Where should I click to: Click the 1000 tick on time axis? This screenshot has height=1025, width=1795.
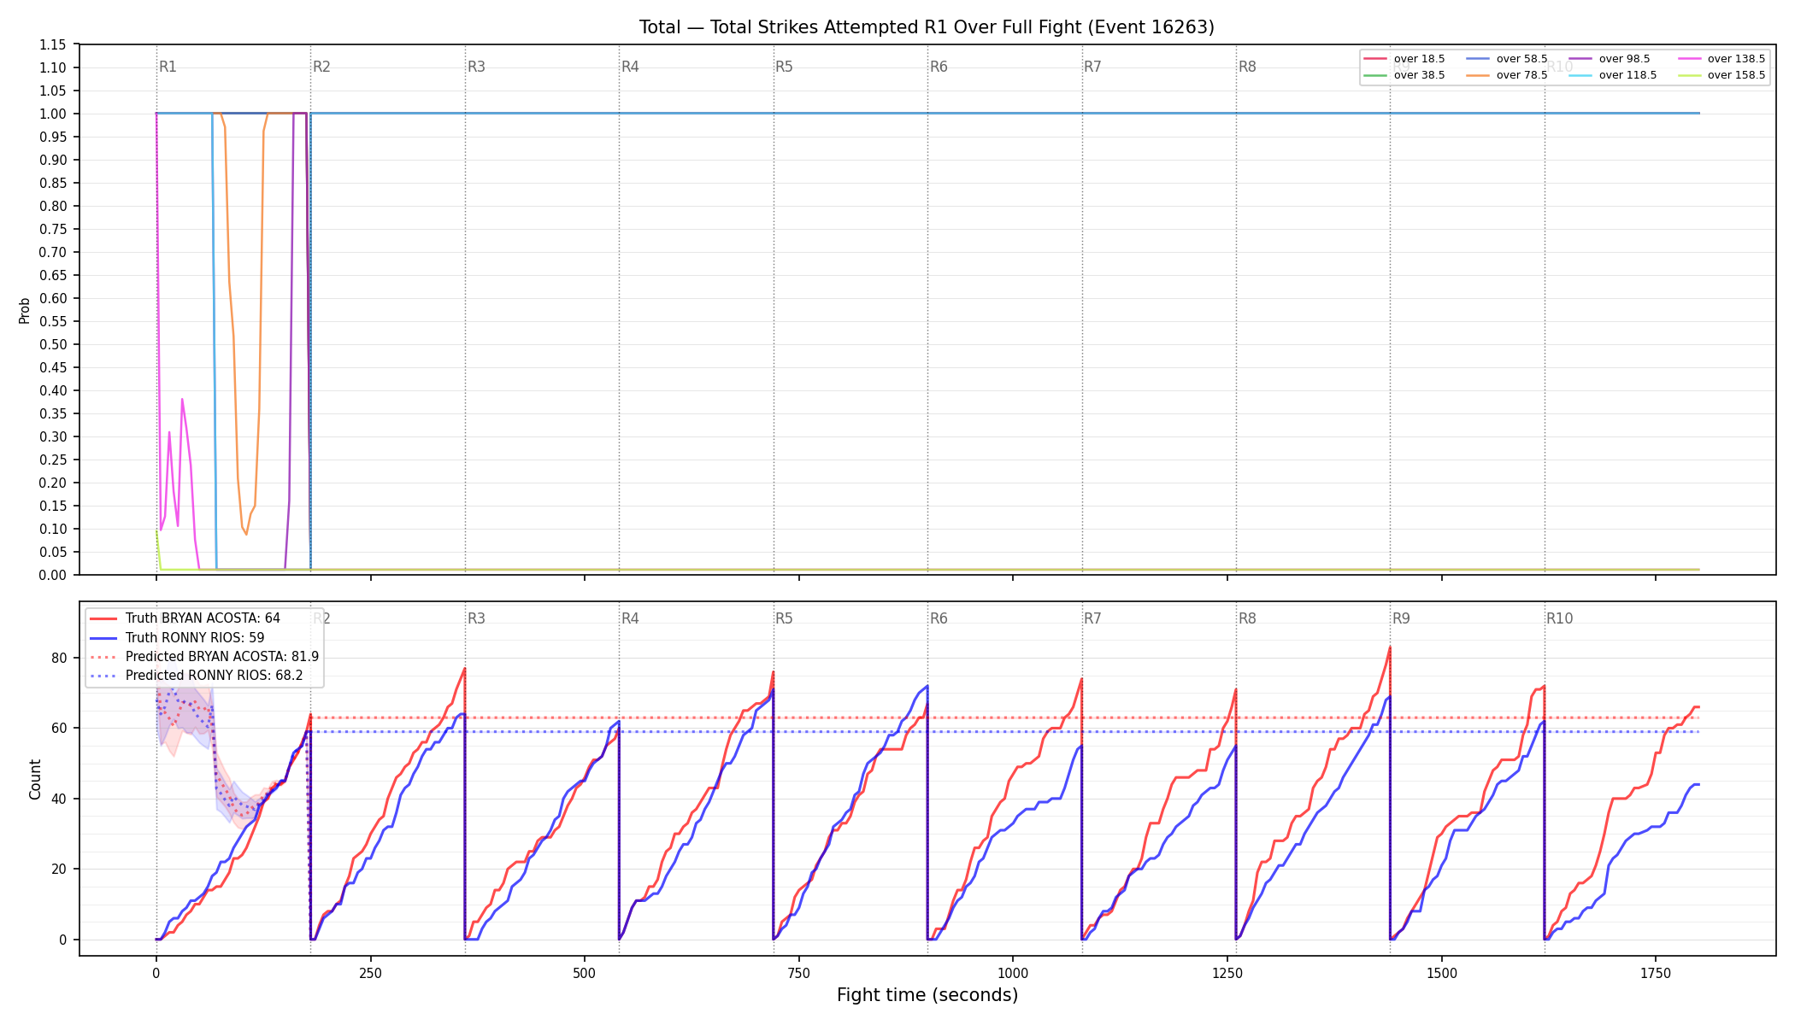click(1013, 973)
